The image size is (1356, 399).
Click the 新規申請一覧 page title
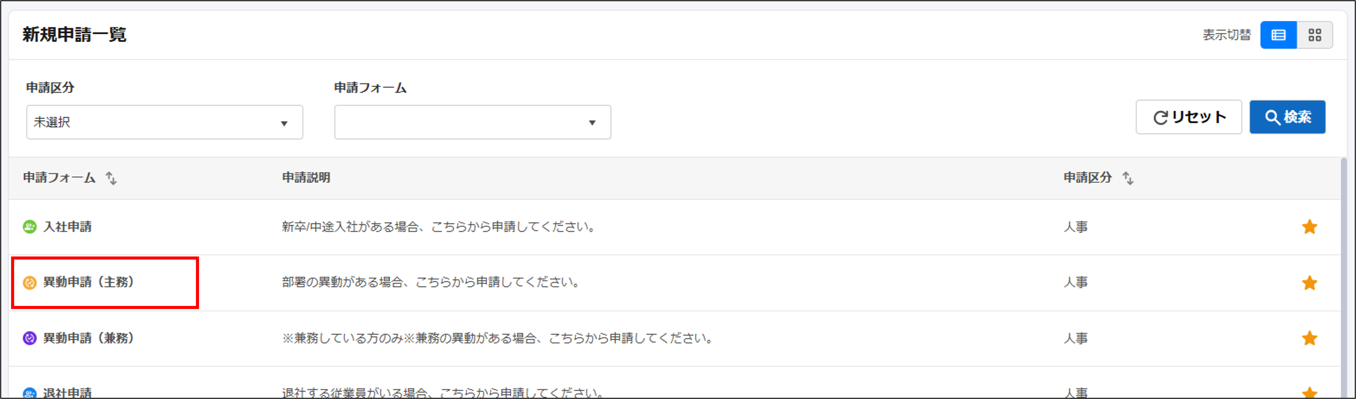click(74, 35)
